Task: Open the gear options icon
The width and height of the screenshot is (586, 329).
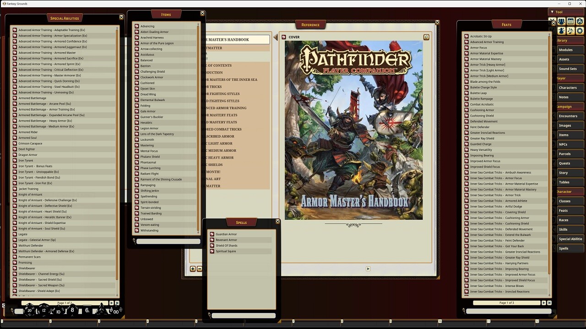Action: point(580,31)
